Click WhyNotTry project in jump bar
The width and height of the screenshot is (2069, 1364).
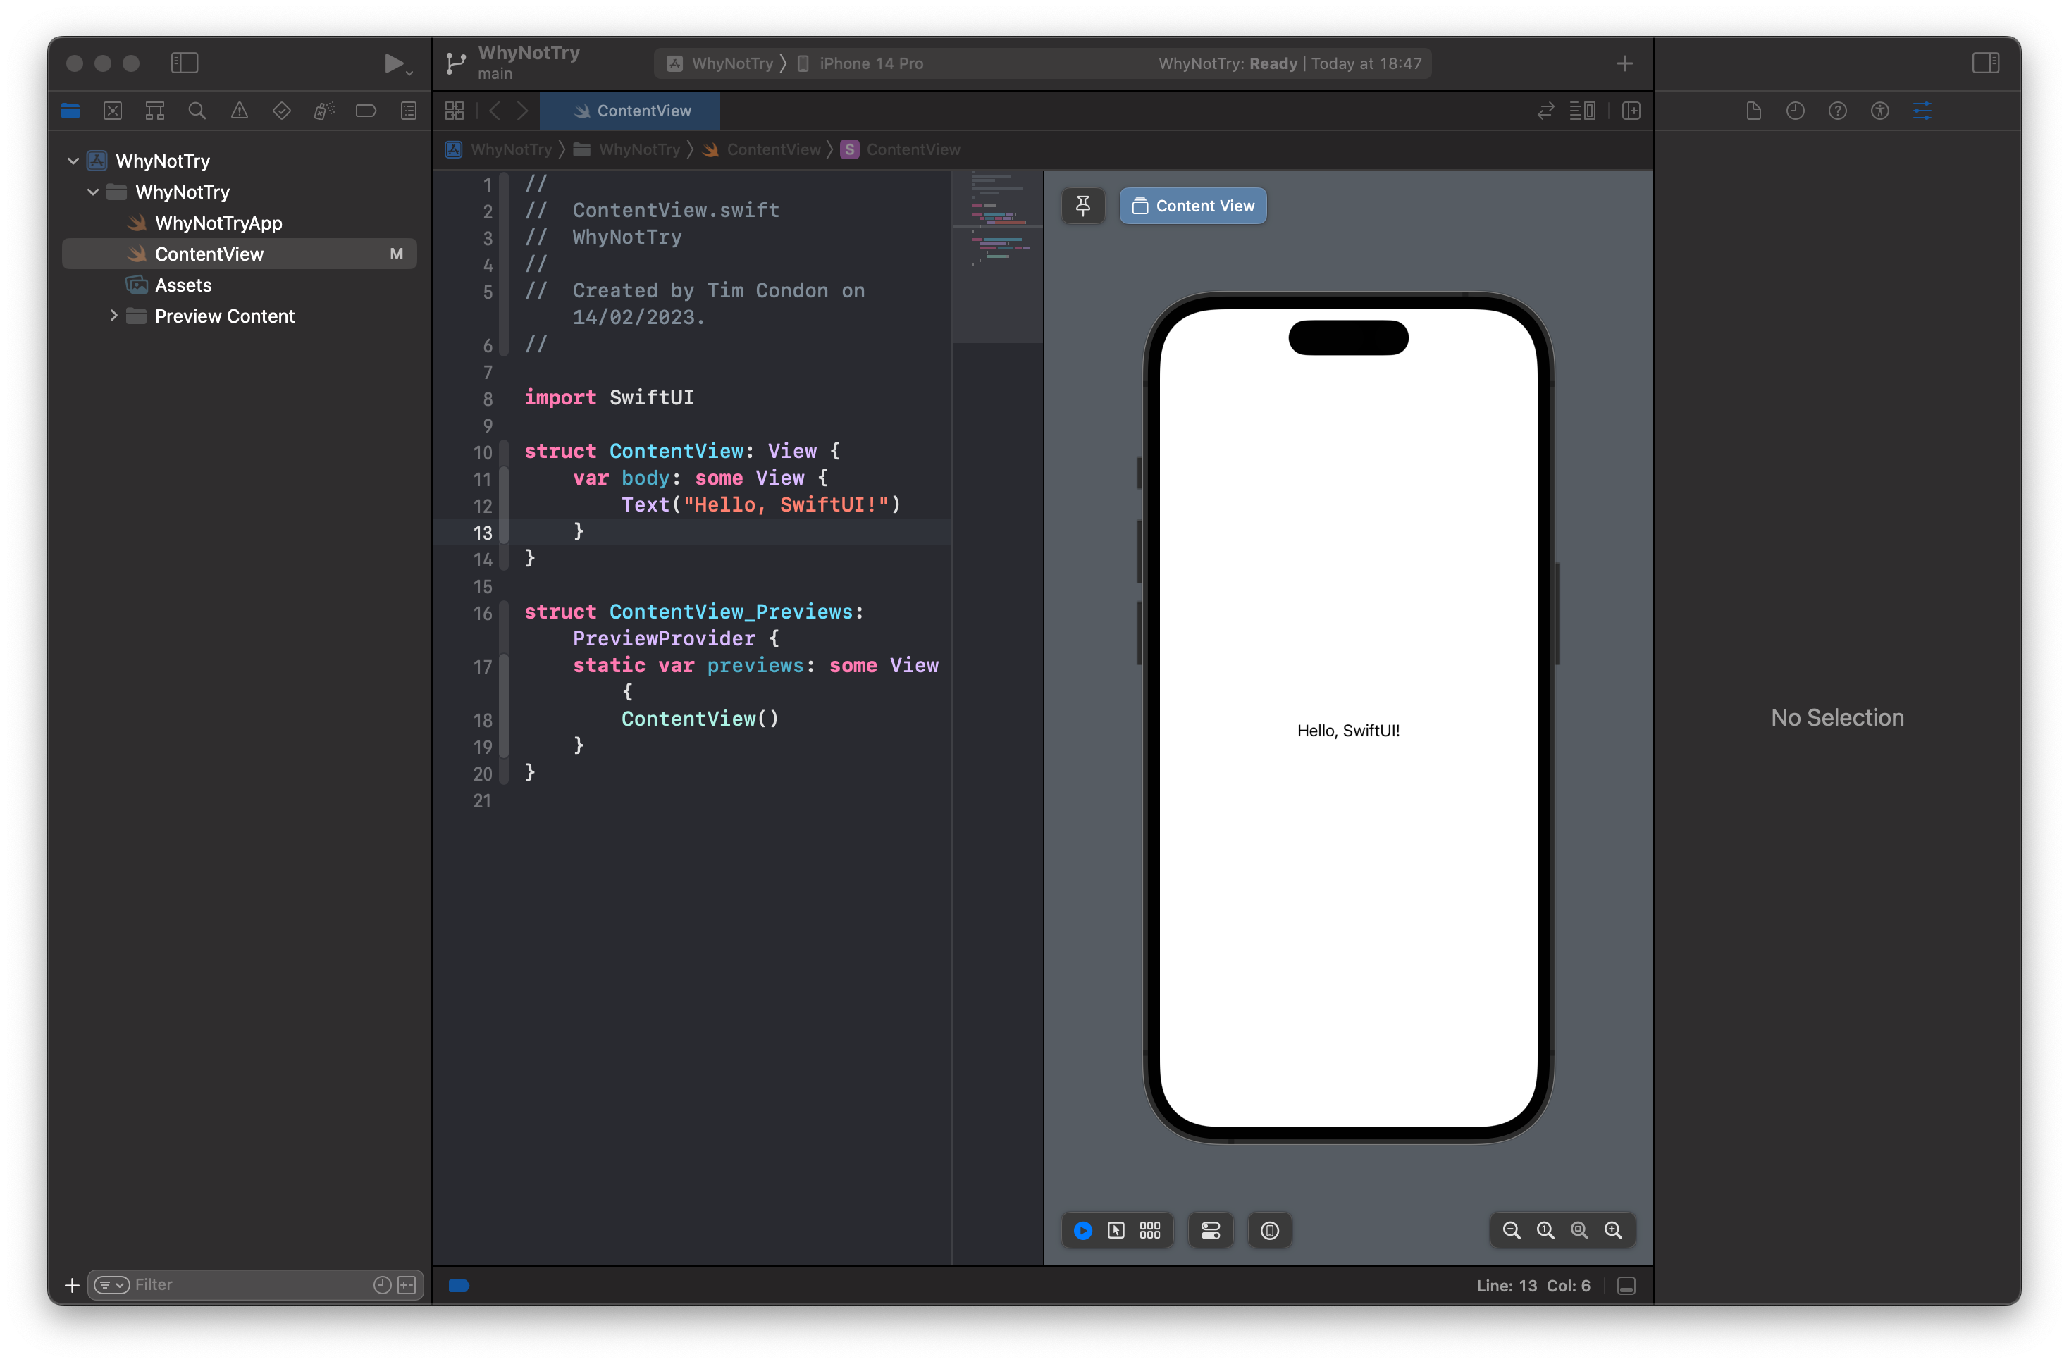point(500,149)
